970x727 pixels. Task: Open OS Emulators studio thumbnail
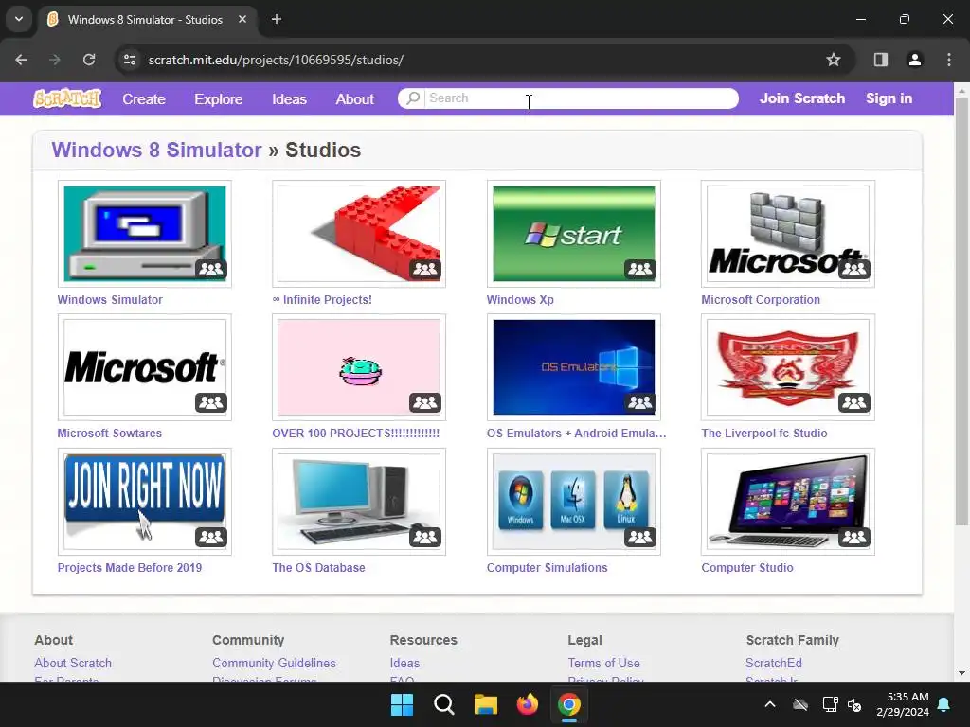(x=573, y=367)
